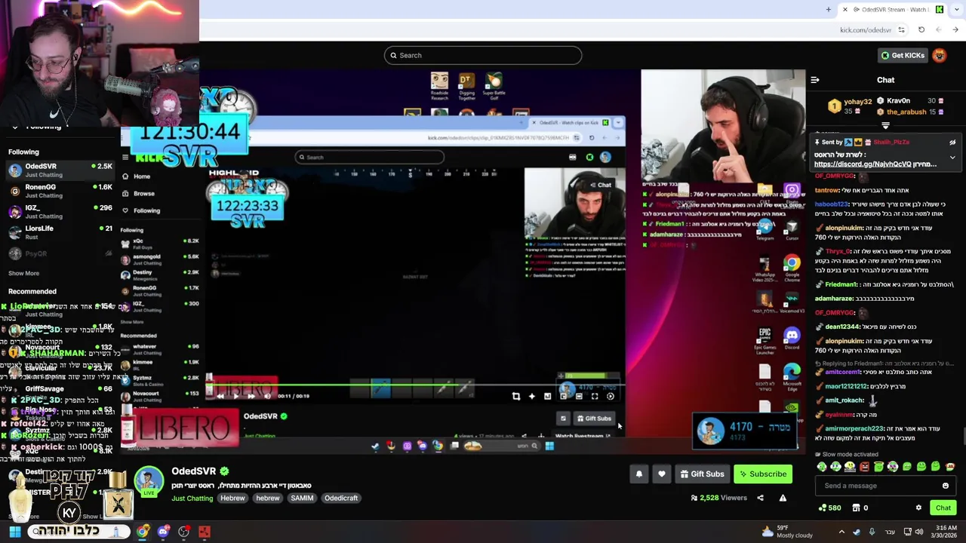The height and width of the screenshot is (543, 966).
Task: Click username maor12121212 in chat
Action: (x=845, y=387)
